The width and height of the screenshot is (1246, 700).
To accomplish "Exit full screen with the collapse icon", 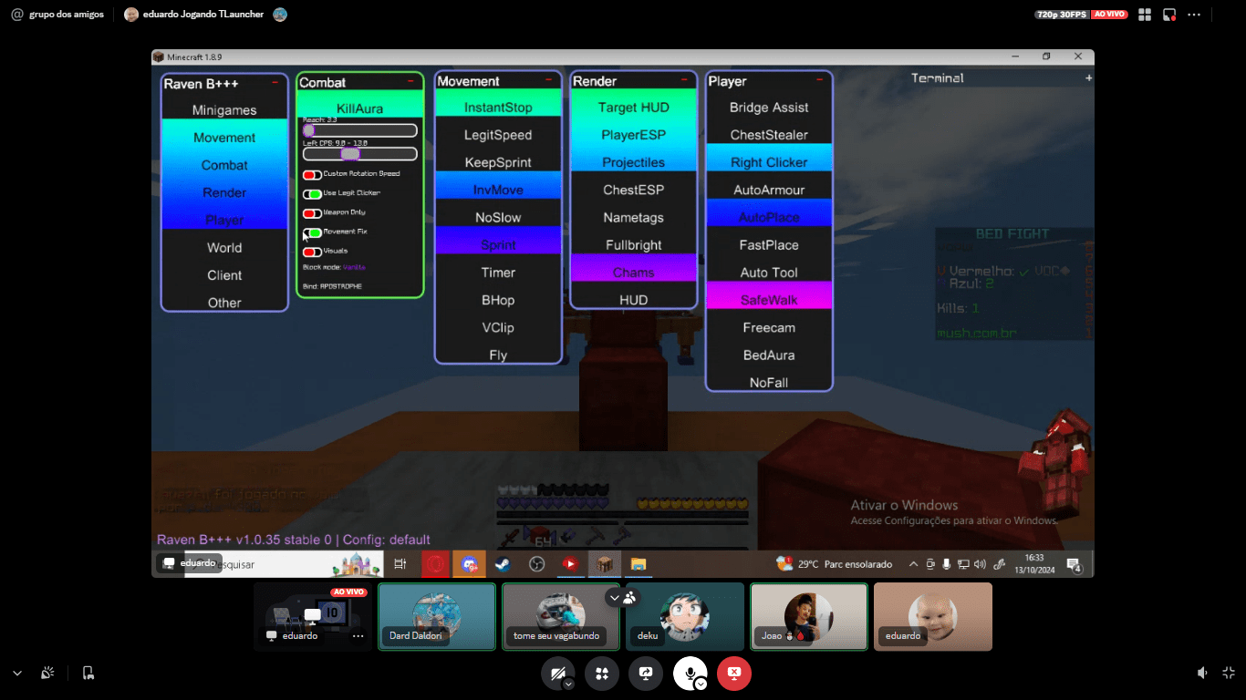I will click(1229, 674).
